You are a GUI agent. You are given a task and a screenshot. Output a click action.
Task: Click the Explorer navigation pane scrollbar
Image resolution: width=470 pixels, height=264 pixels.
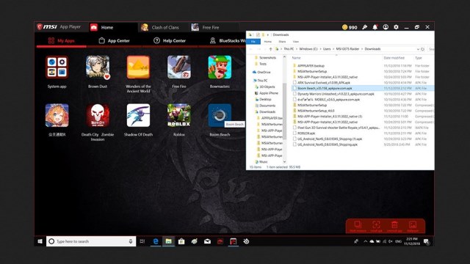[284, 111]
